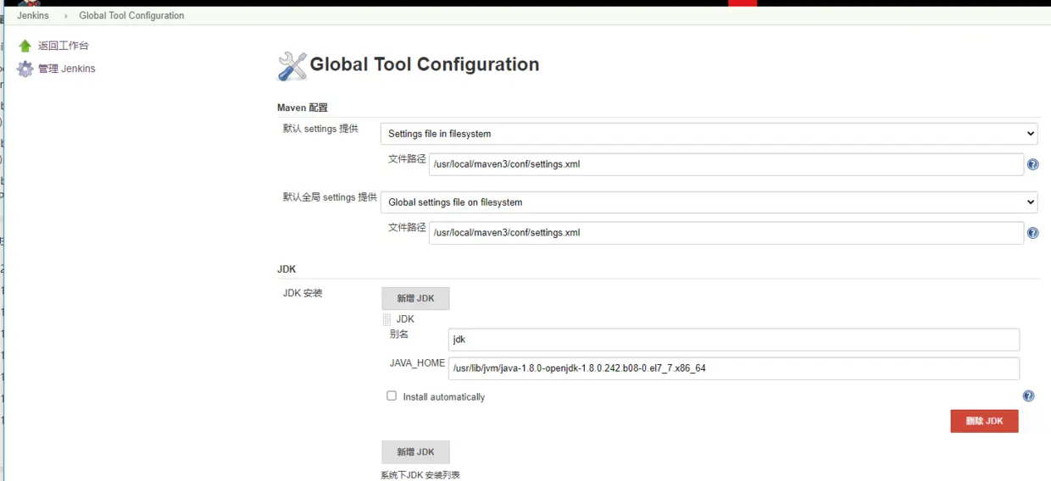
Task: Click the JDK 安装 label
Action: pos(303,294)
